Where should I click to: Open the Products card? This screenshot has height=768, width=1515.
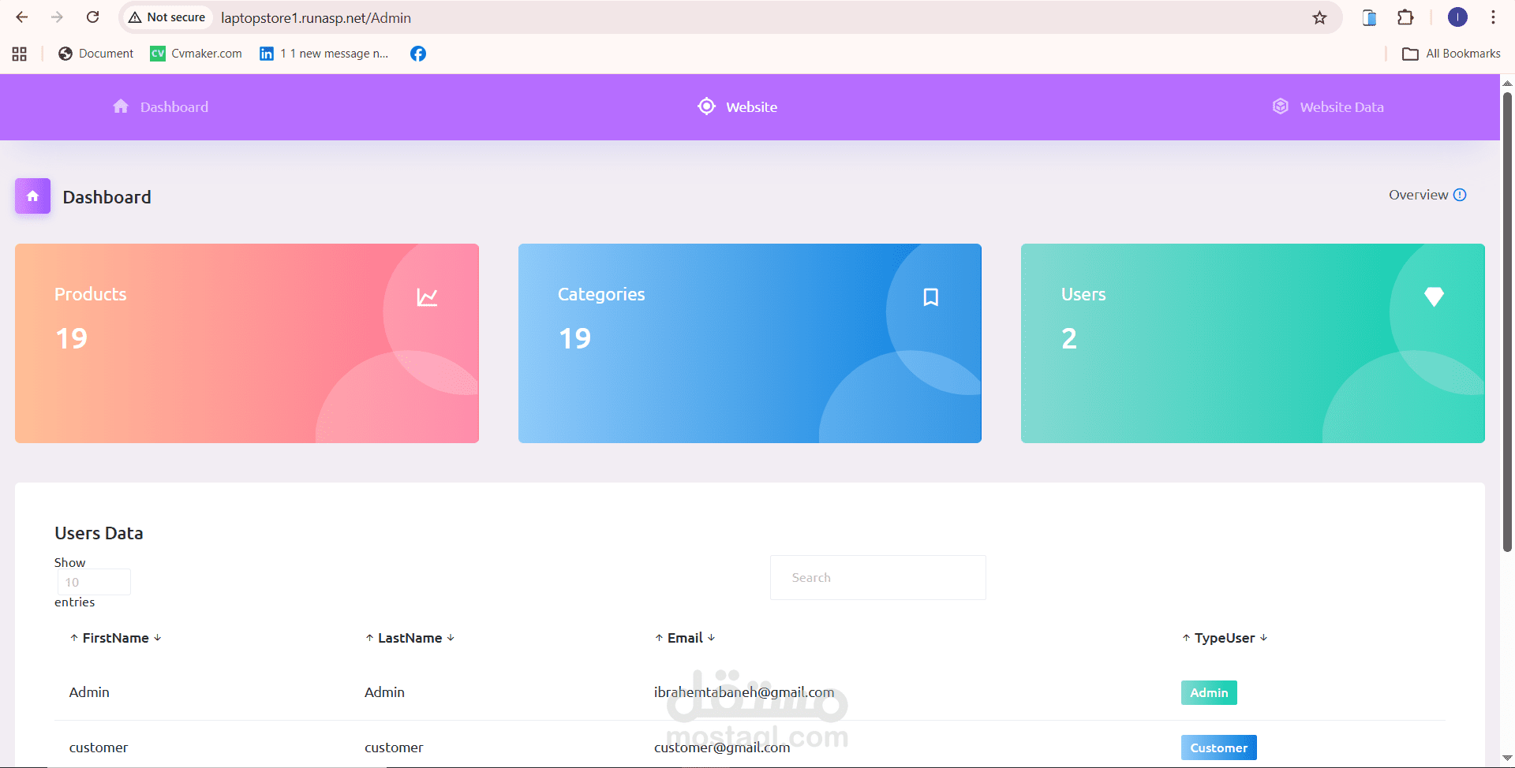click(x=247, y=343)
